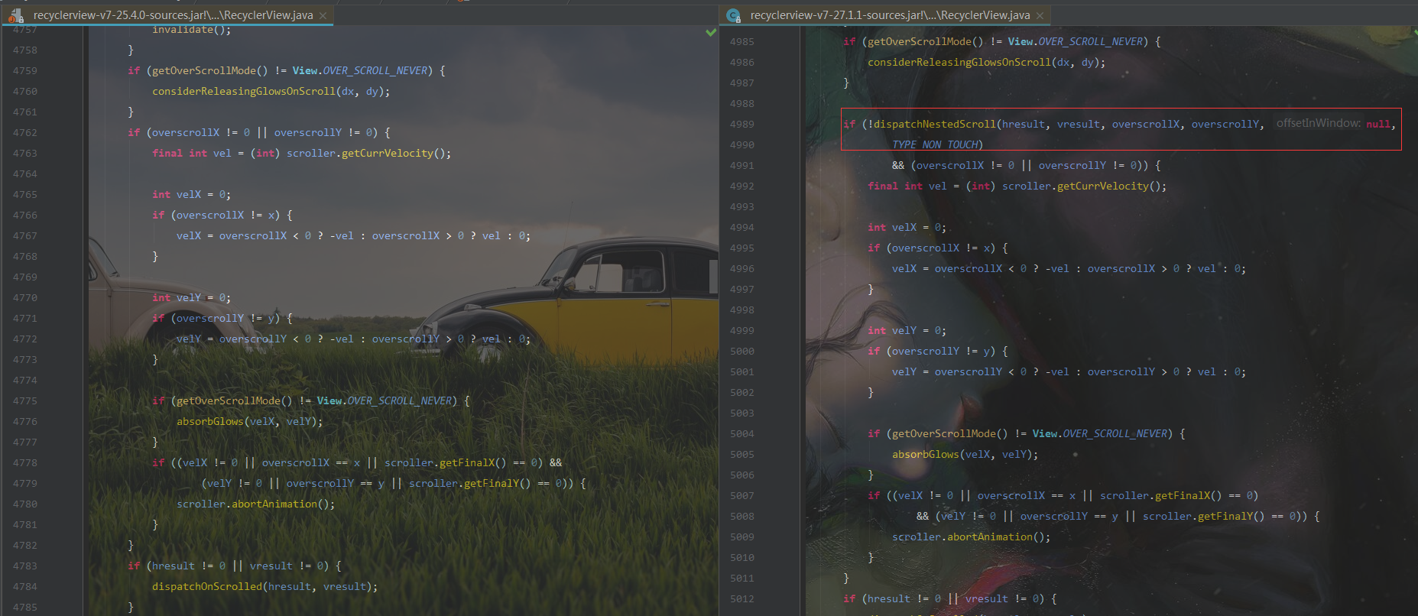Click vresult on line 5012
This screenshot has height=616, width=1418.
tap(987, 598)
